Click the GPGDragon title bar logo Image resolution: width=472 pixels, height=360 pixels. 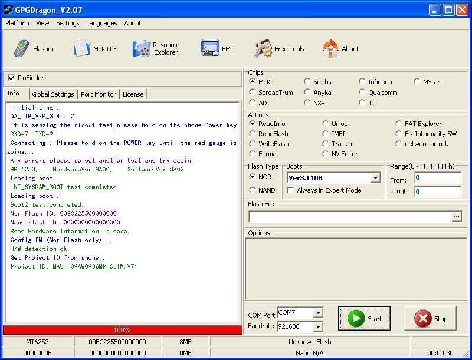[8, 10]
